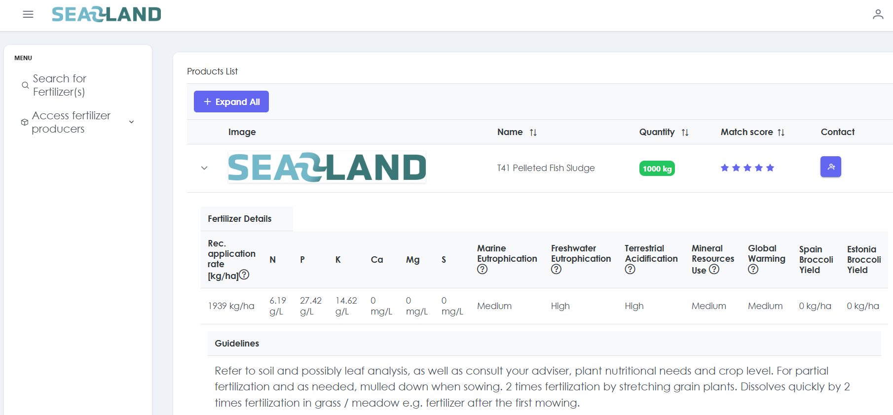Screen dimensions: 893x415
Task: Sort the products by Match score
Action: [x=781, y=132]
